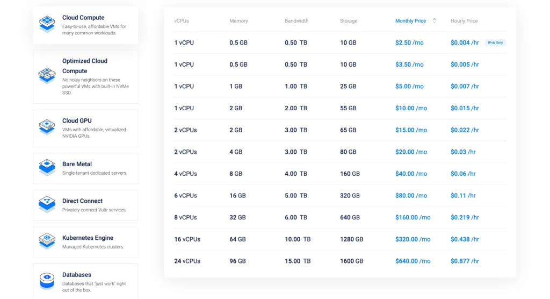
Task: Select the $3.50 /mo price
Action: 409,65
